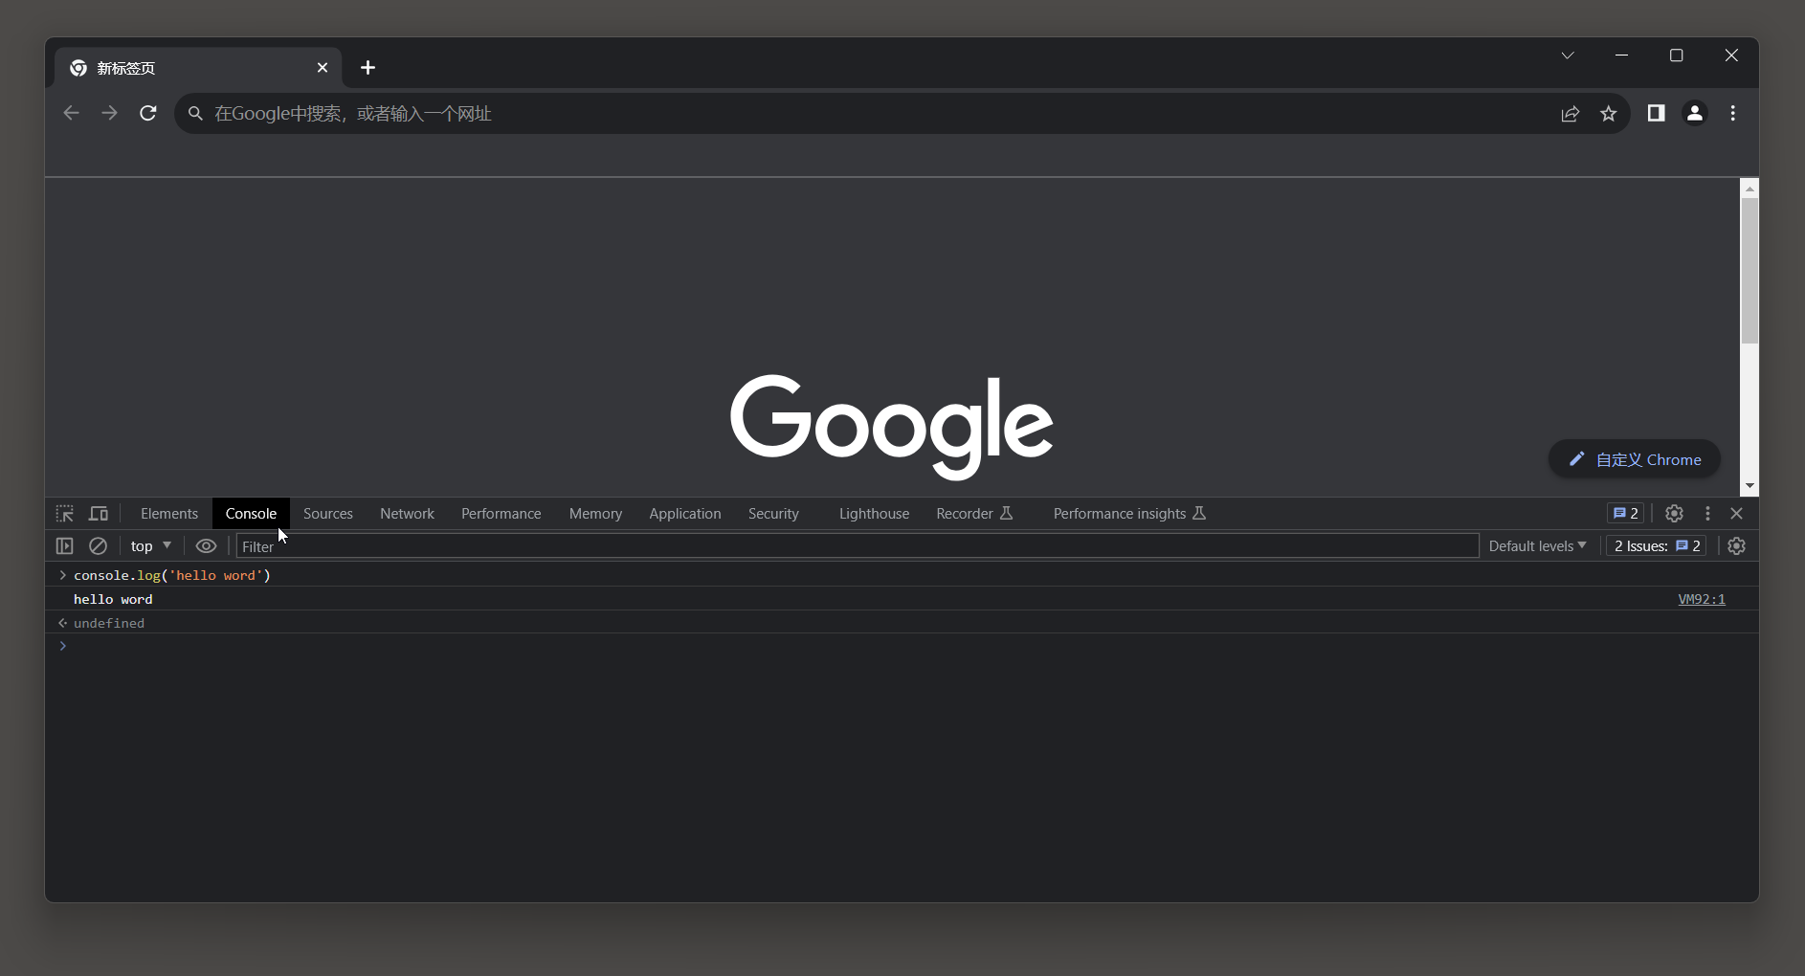Show the console sidebar
Screen dimensions: 1805x976
coord(64,546)
